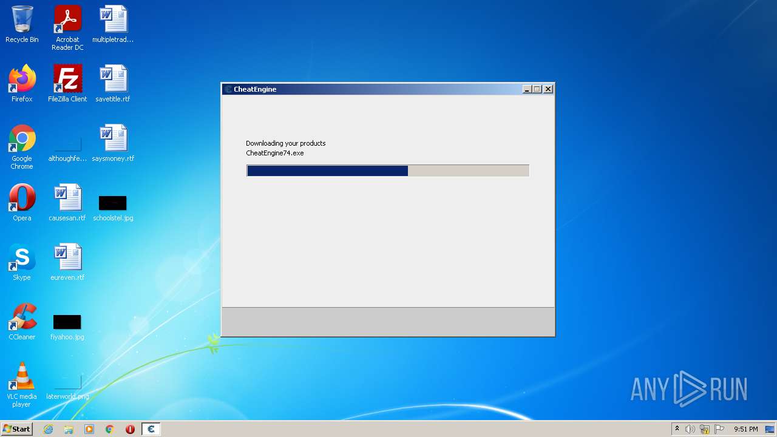Select the laterworld.png file on desktop
Image resolution: width=777 pixels, height=437 pixels.
67,387
